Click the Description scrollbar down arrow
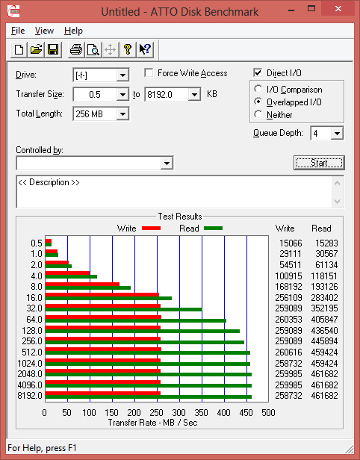 tap(337, 202)
